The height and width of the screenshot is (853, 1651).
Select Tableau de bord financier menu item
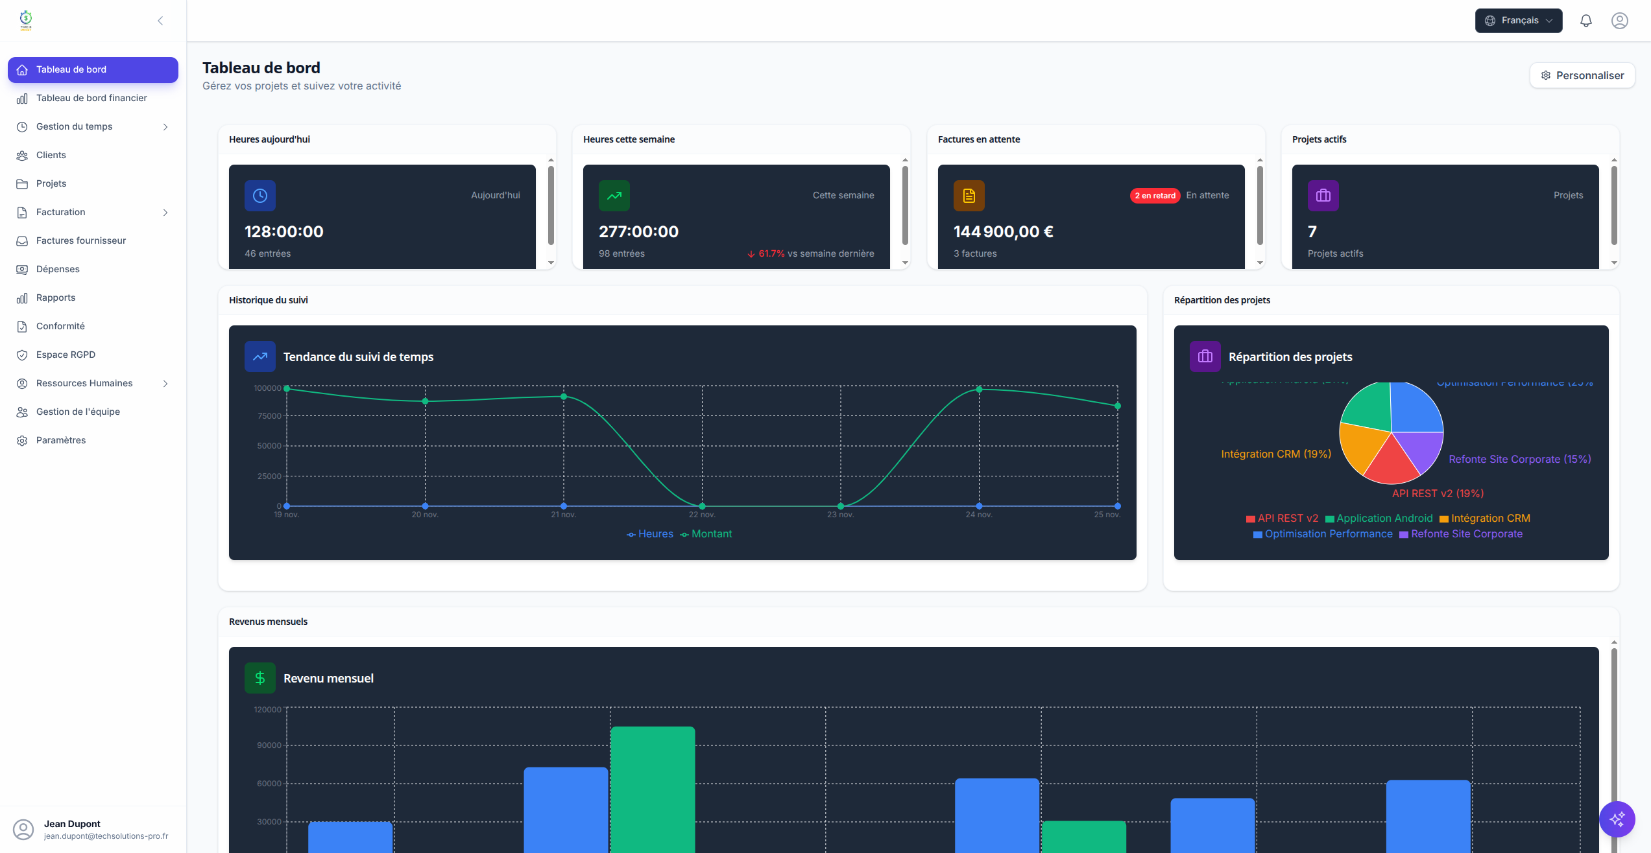pyautogui.click(x=91, y=98)
